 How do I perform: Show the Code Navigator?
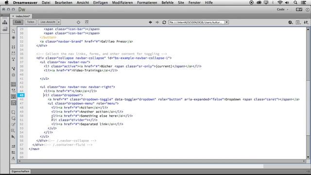tap(14, 37)
